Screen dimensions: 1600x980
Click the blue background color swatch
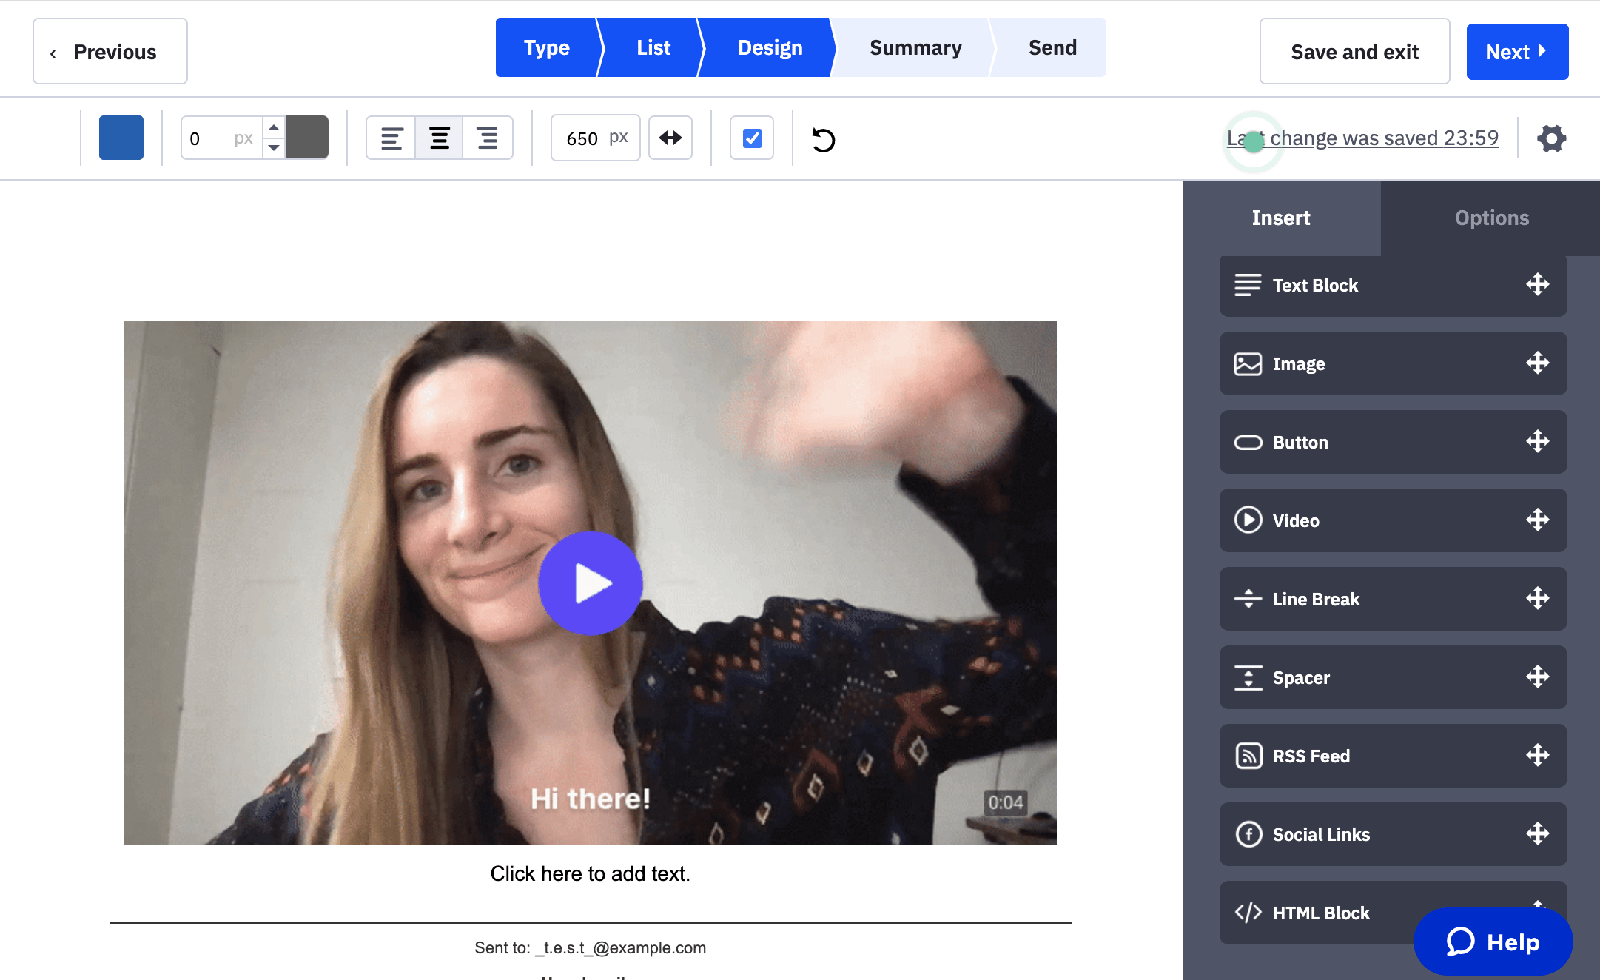[121, 138]
